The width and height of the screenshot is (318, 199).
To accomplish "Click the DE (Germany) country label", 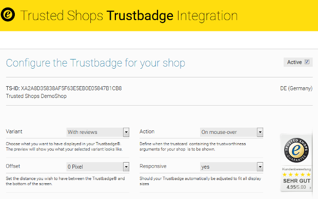I will [296, 88].
